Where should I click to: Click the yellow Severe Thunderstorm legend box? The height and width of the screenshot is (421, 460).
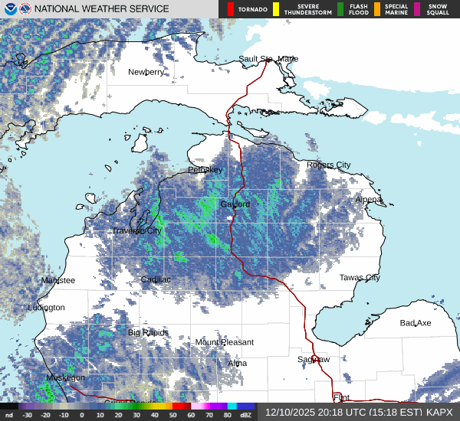click(x=275, y=9)
